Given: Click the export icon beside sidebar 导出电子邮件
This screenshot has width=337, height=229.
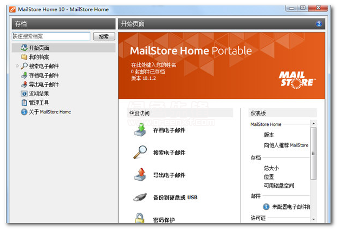Looking at the screenshot, I should [x=24, y=84].
